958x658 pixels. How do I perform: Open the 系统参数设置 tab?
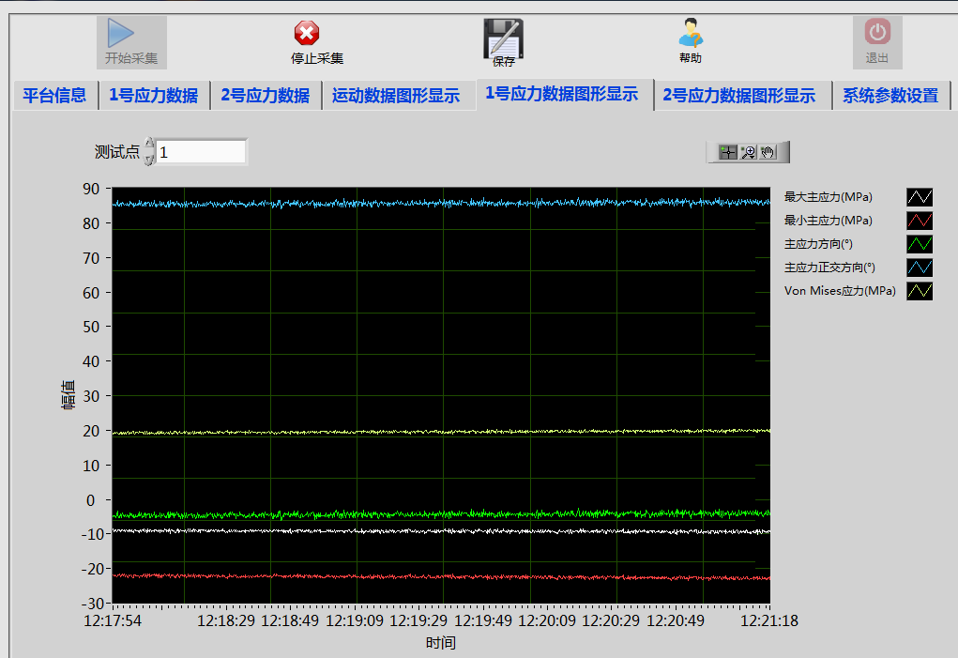point(890,96)
